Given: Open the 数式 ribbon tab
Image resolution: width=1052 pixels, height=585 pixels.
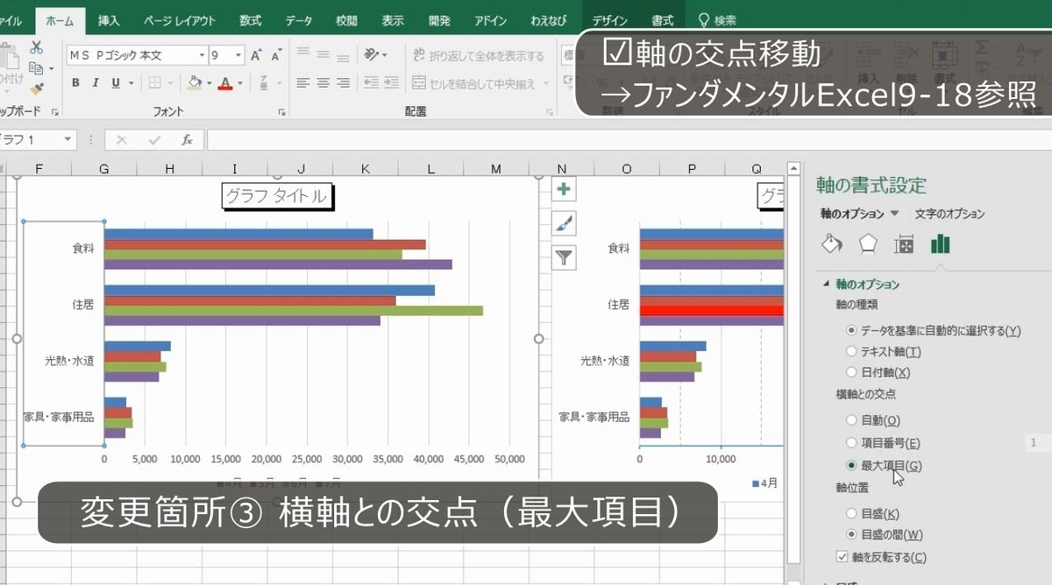Looking at the screenshot, I should [x=250, y=20].
